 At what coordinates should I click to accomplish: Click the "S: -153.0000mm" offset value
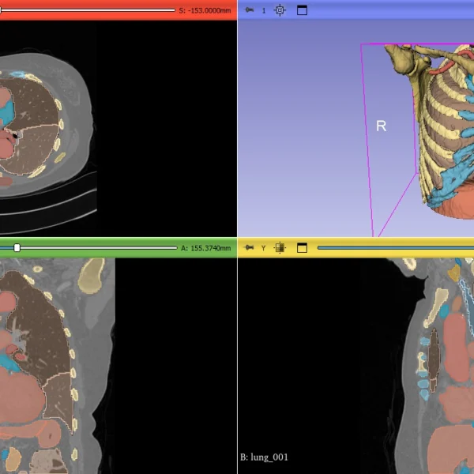click(x=205, y=10)
